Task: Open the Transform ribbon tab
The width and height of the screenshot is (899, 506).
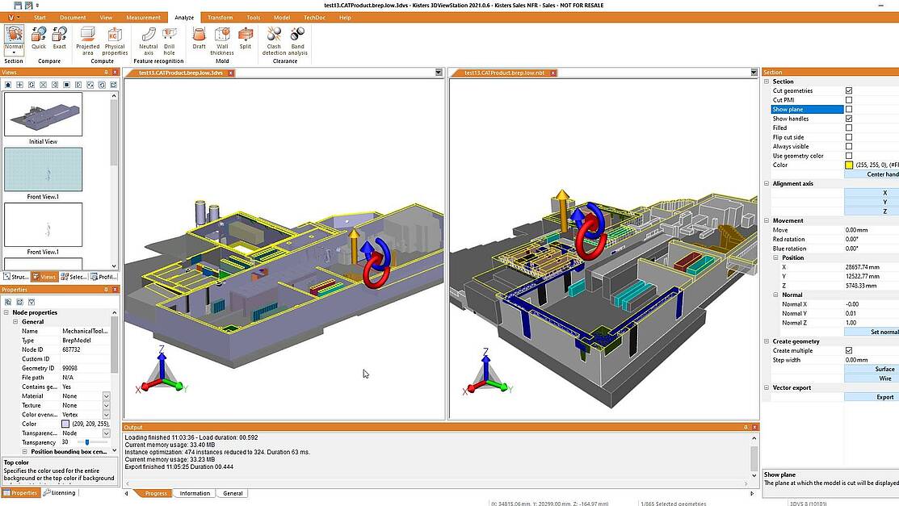Action: point(221,17)
